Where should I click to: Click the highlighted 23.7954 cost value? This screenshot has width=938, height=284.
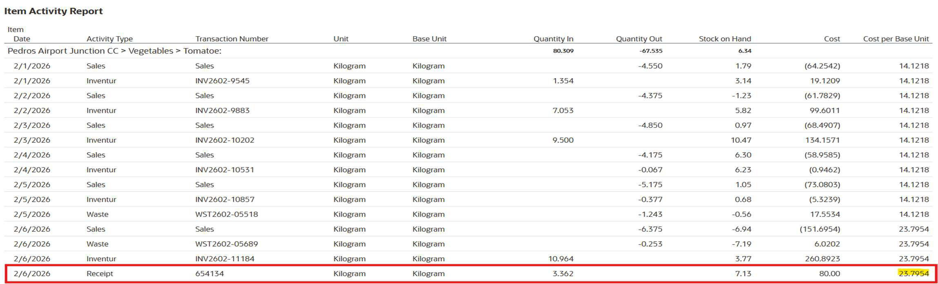(913, 273)
